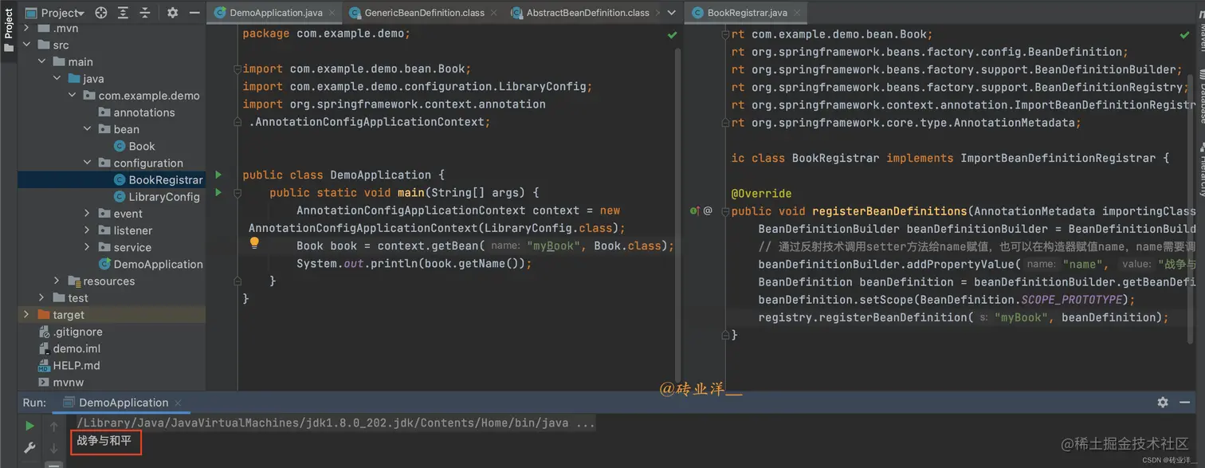The height and width of the screenshot is (468, 1205).
Task: Expand the test folder
Action: [41, 297]
